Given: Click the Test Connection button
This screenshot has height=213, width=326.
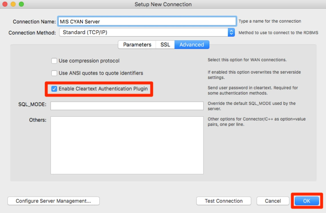Looking at the screenshot, I should tap(224, 201).
